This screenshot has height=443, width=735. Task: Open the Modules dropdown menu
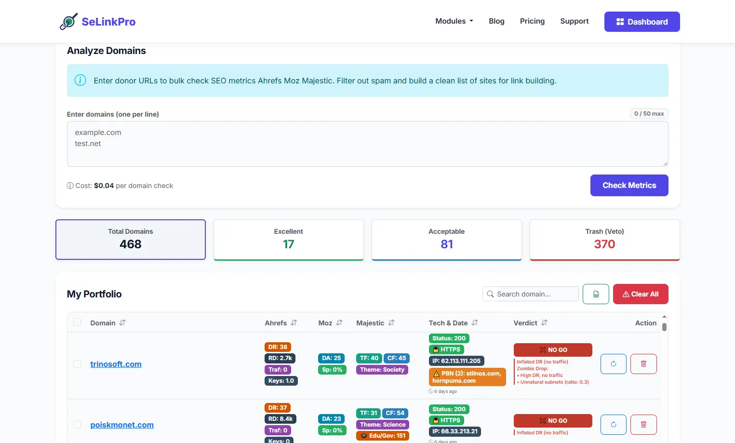(x=454, y=21)
